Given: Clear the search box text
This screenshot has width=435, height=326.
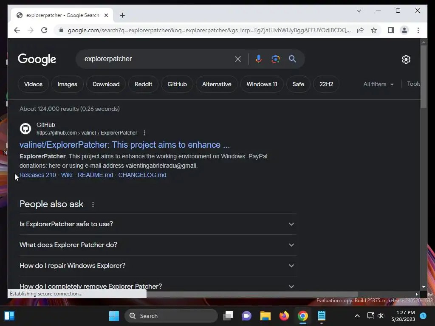Looking at the screenshot, I should (238, 59).
